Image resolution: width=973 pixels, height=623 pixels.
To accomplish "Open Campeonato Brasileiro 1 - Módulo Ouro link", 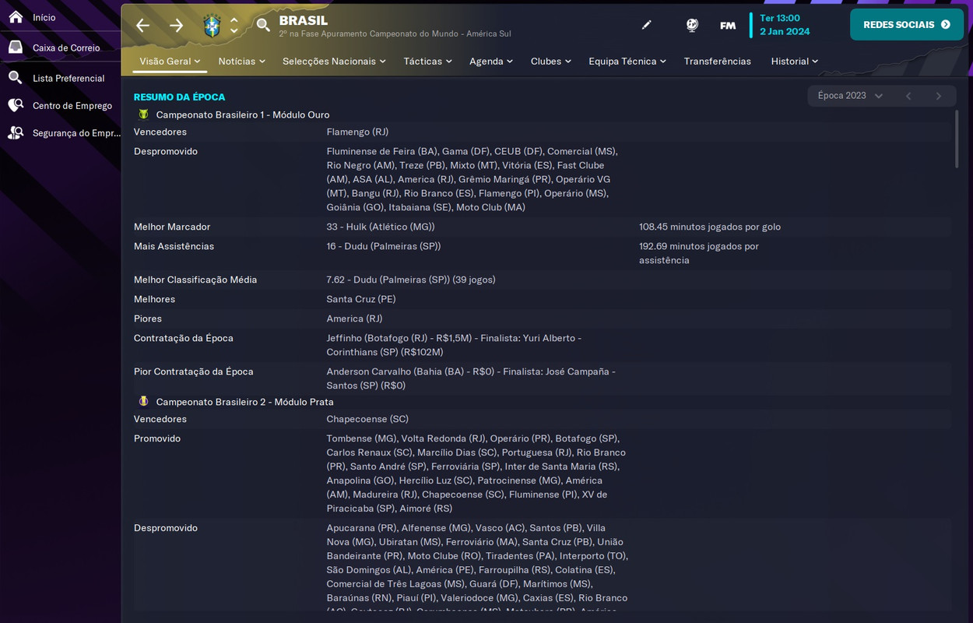I will [x=242, y=114].
